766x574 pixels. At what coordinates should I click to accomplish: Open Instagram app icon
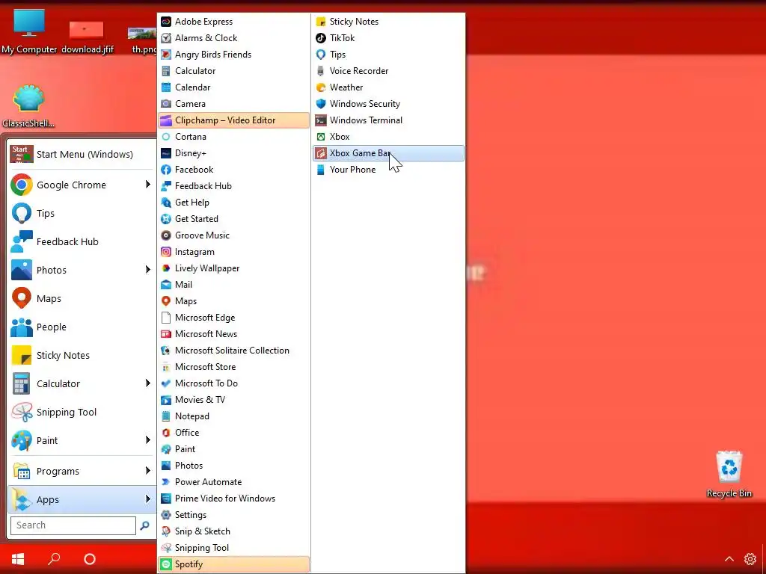[166, 252]
